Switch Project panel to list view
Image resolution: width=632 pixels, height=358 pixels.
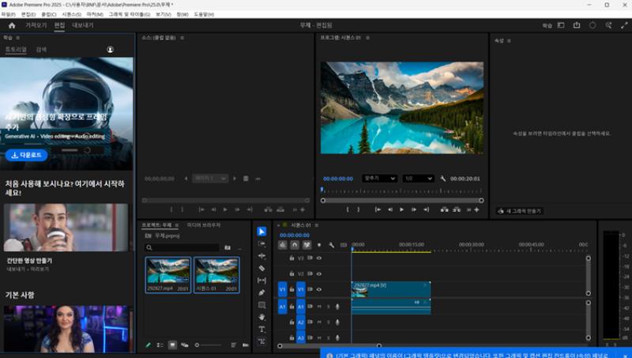click(160, 345)
